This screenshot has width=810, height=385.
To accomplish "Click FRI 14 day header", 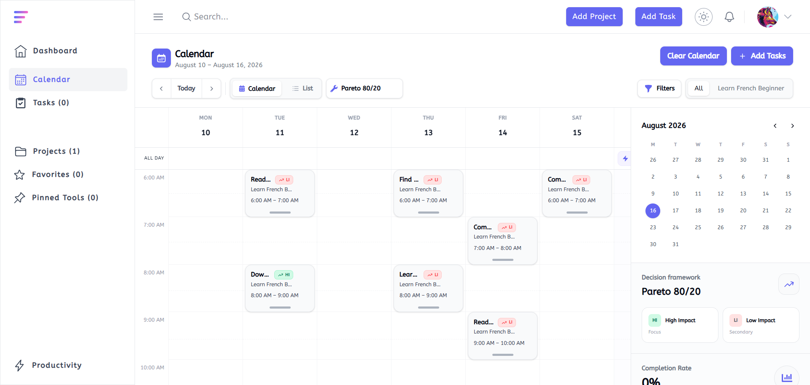I will click(x=502, y=127).
